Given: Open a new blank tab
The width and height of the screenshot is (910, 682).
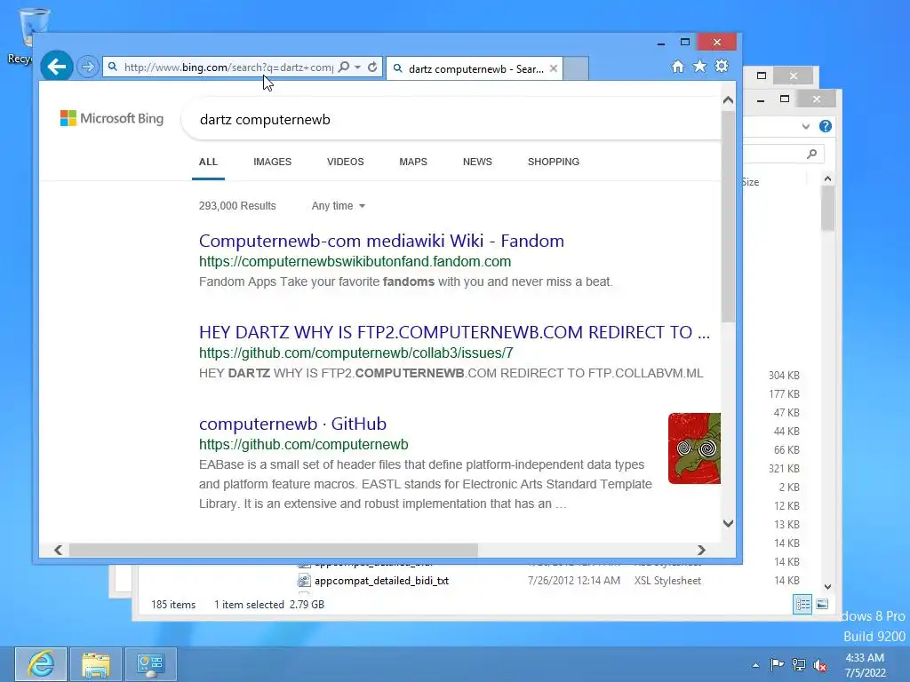Looking at the screenshot, I should pos(576,68).
